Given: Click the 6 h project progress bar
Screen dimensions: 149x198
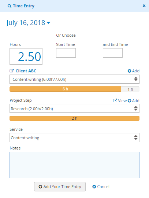Looking at the screenshot, I should 65,89.
